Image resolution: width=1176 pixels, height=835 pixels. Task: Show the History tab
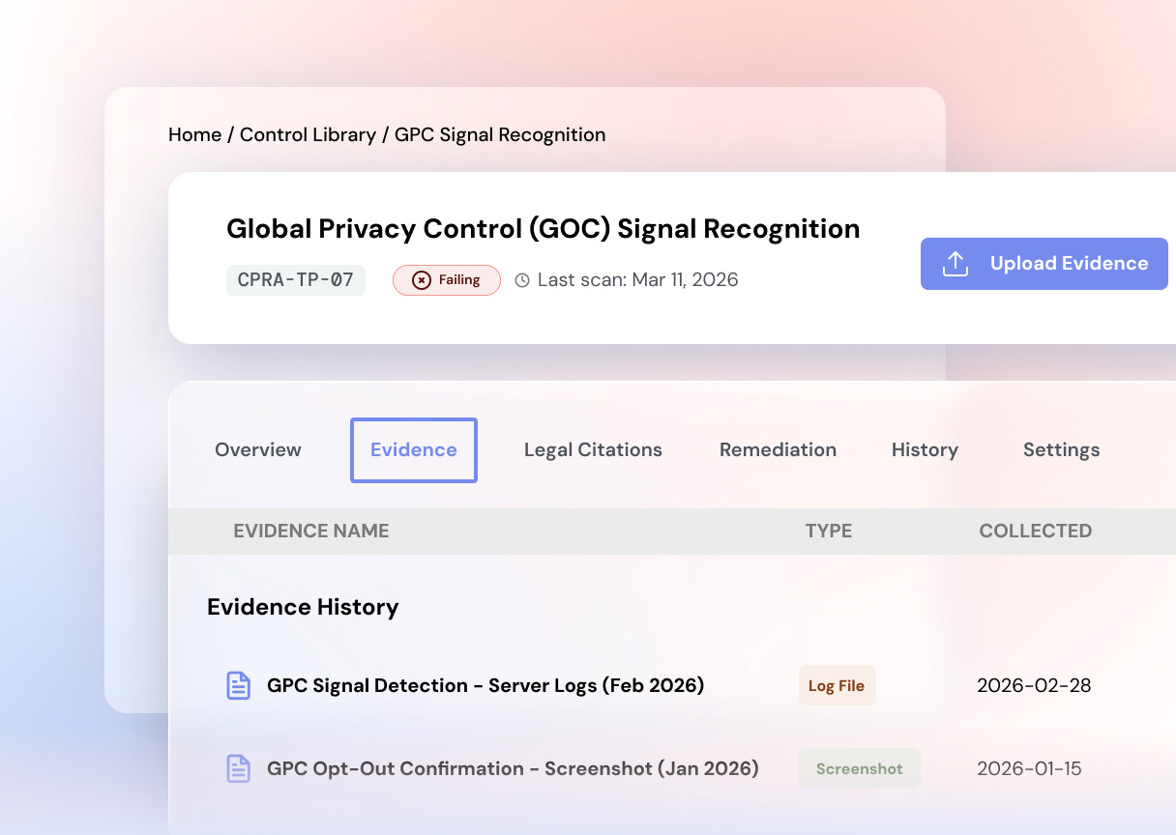point(925,449)
